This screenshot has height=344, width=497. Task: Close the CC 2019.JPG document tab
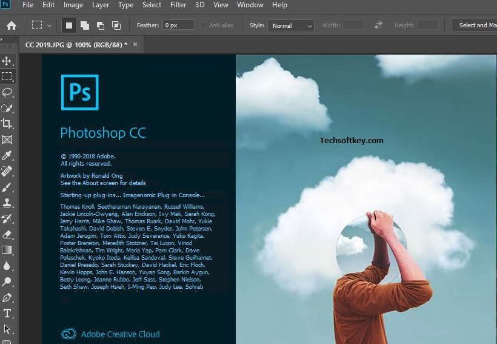pyautogui.click(x=135, y=44)
